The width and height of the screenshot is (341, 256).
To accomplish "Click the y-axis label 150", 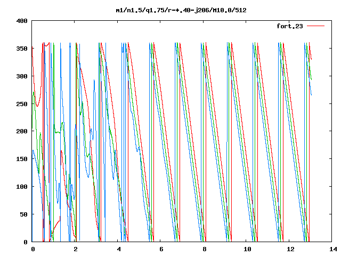I will 22,159.
